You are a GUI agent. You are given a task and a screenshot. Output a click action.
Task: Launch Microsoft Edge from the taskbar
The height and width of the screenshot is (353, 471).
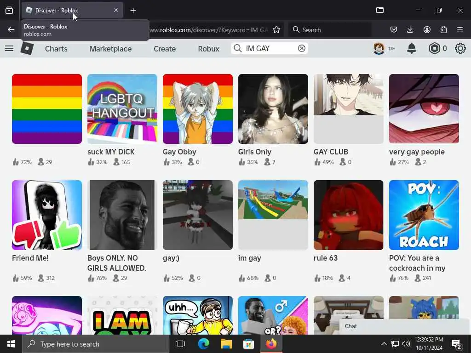coord(203,344)
